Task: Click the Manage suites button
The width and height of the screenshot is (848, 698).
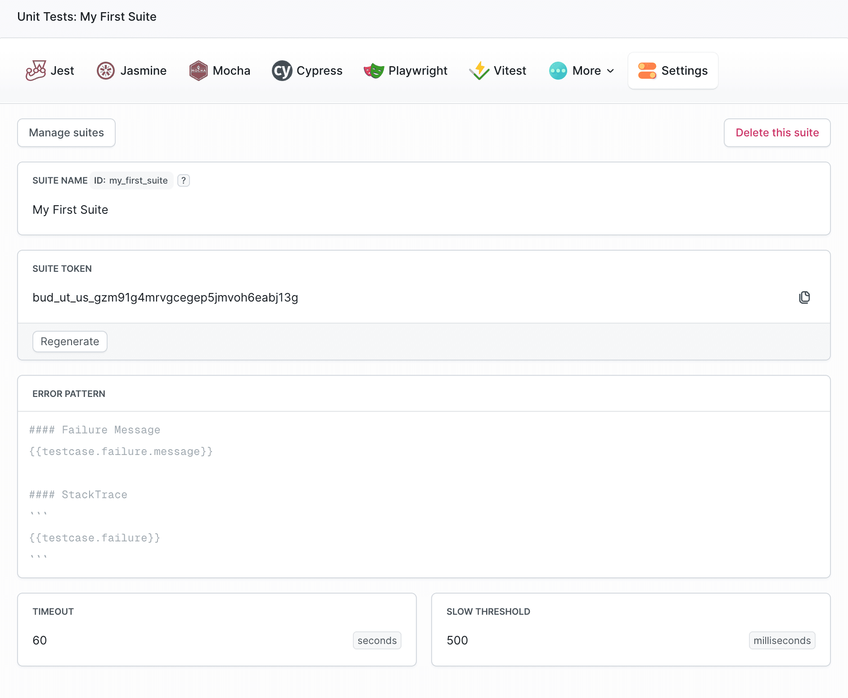Action: [x=66, y=133]
